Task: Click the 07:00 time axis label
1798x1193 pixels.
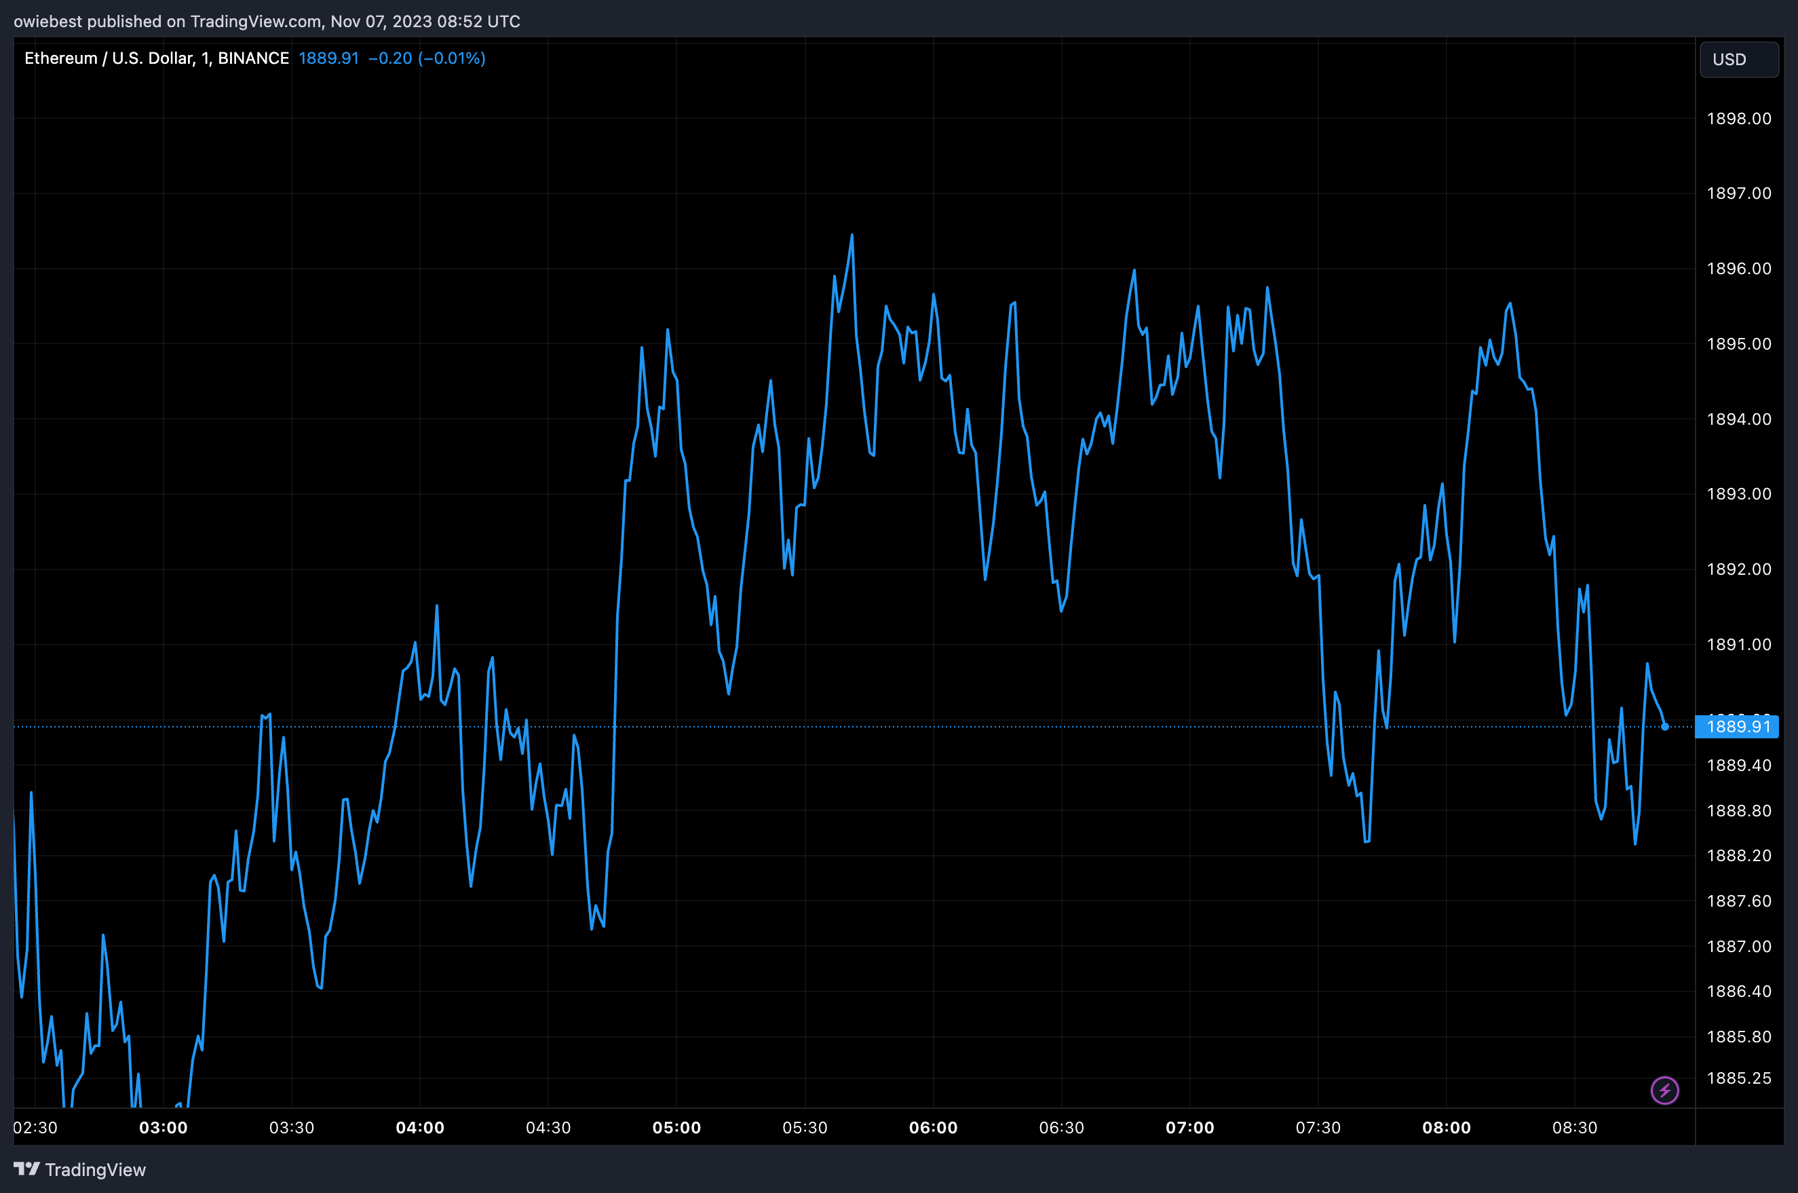Action: pos(1189,1128)
